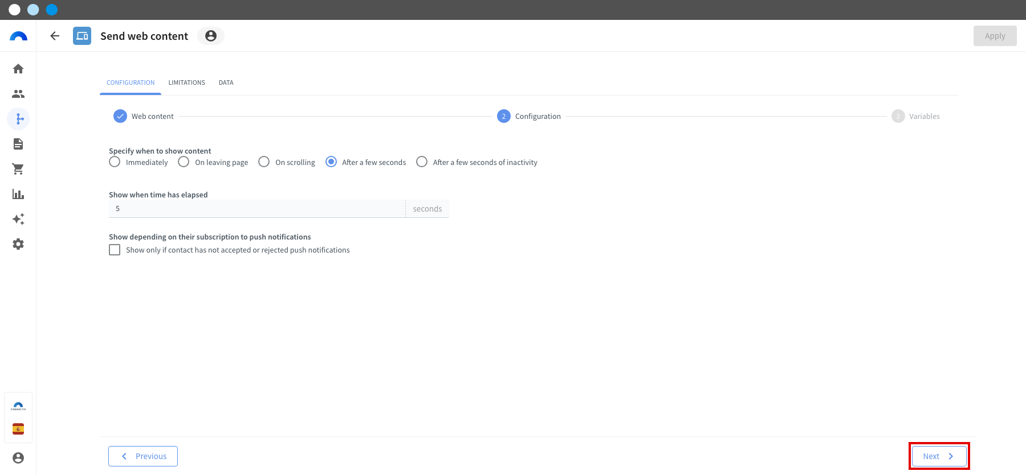
Task: Focus the elapsed time seconds input field
Action: click(x=257, y=209)
